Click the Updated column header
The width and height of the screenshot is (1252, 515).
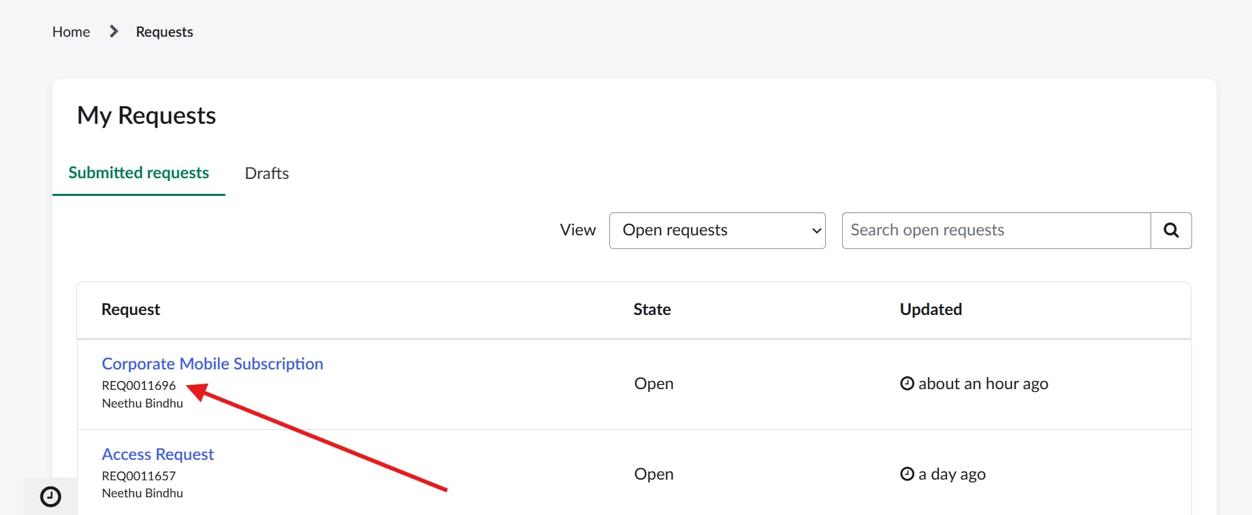click(x=930, y=310)
